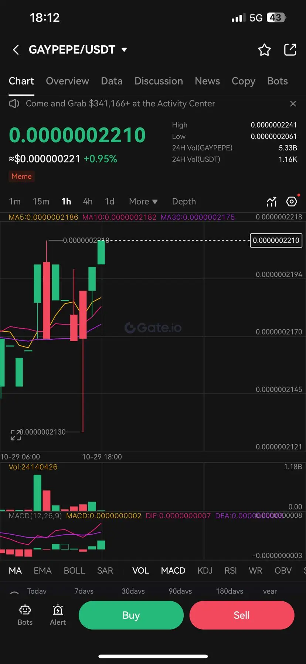
Task: Expand the More timeframes dropdown
Action: click(x=143, y=201)
